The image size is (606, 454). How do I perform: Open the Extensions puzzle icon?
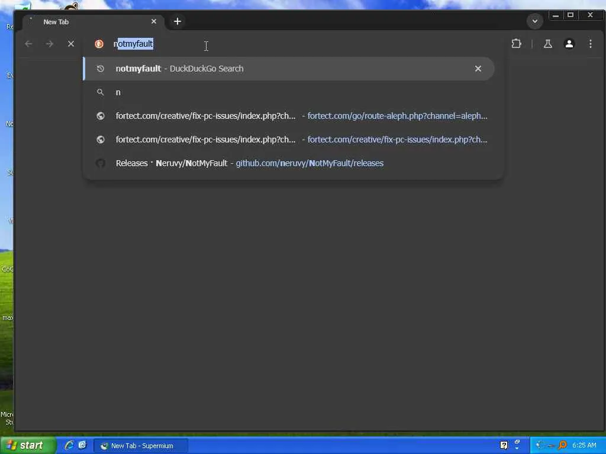(x=516, y=44)
